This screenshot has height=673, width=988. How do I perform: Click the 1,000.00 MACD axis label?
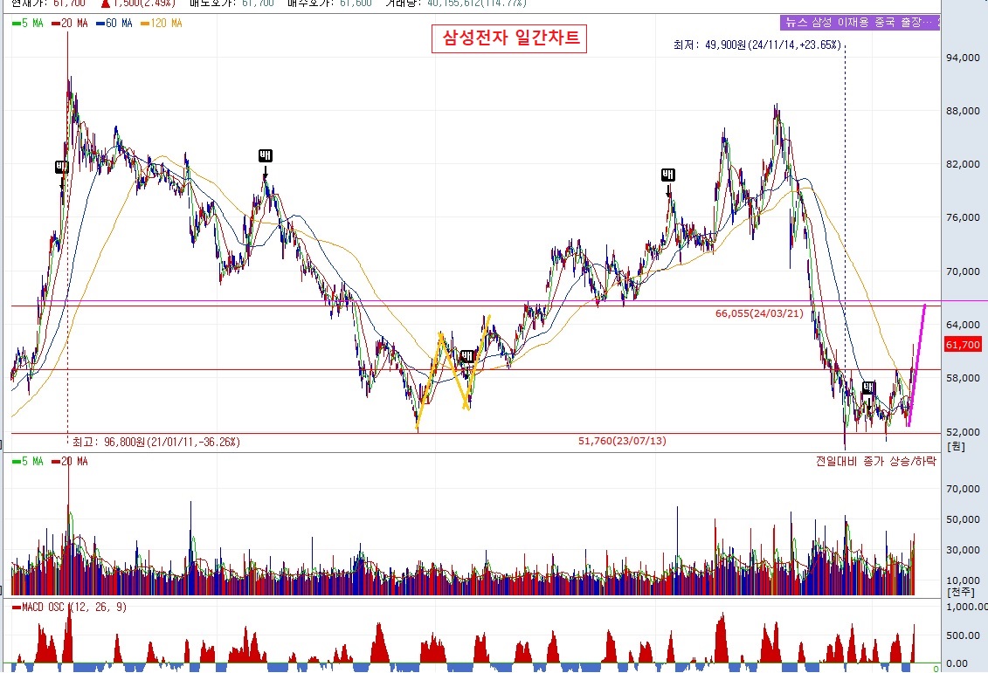[966, 607]
